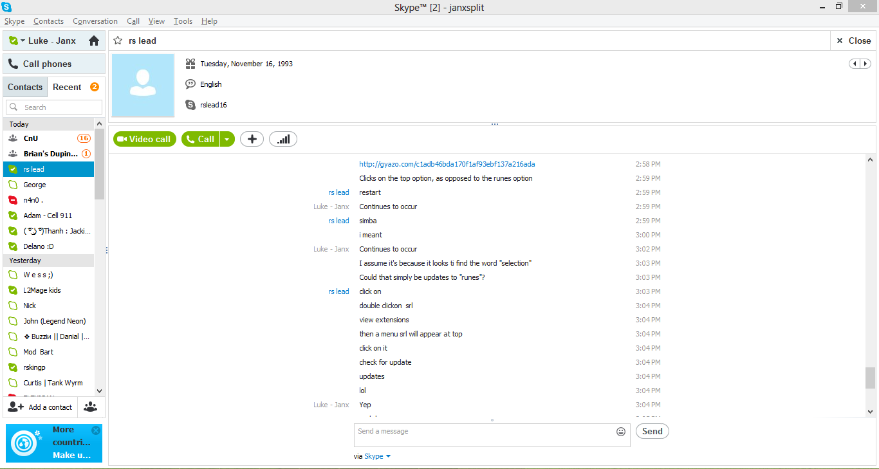Screen dimensions: 879x469
Task: Click contact list scrollbar down arrow
Action: [x=99, y=390]
